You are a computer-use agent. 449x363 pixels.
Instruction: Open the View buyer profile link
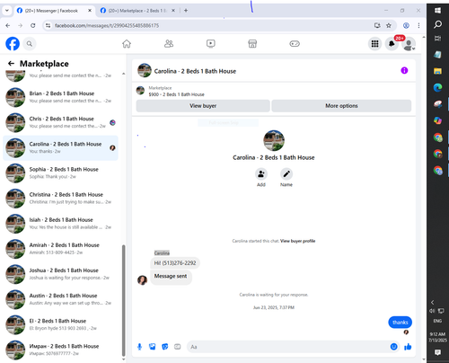coord(297,241)
